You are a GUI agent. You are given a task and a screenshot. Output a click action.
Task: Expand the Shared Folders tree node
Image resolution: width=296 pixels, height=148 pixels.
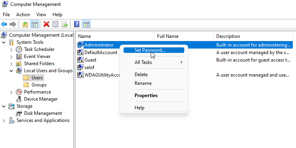[x=11, y=64]
